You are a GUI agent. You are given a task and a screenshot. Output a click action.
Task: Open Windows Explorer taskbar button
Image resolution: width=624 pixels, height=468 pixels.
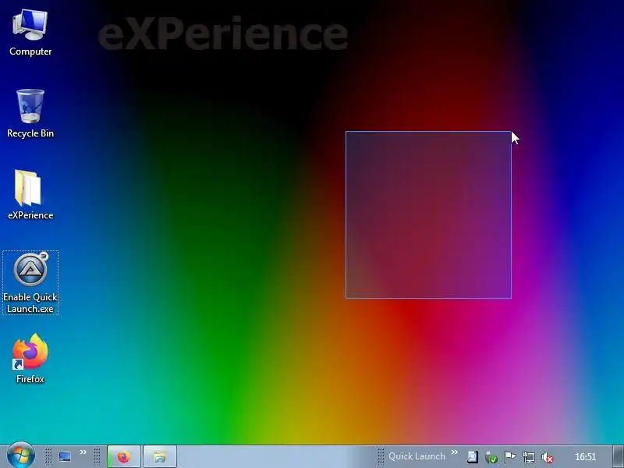pos(160,456)
